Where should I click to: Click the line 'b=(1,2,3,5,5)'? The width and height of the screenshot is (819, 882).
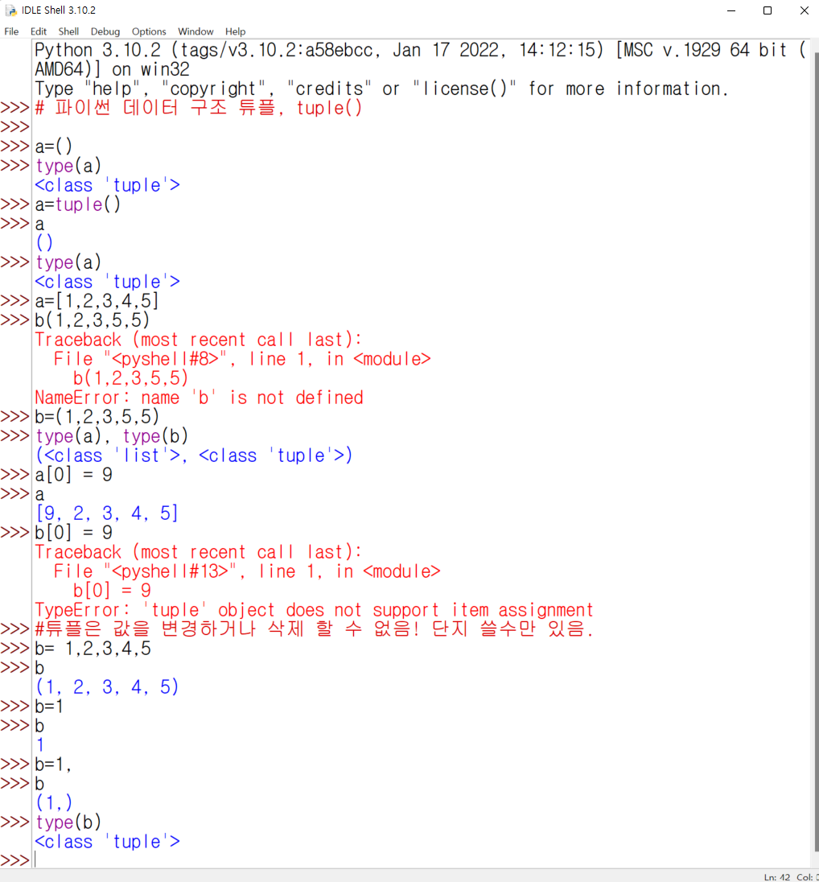97,417
